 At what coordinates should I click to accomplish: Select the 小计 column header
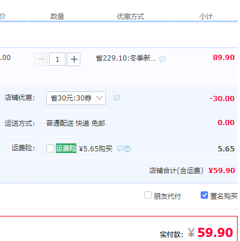point(206,17)
